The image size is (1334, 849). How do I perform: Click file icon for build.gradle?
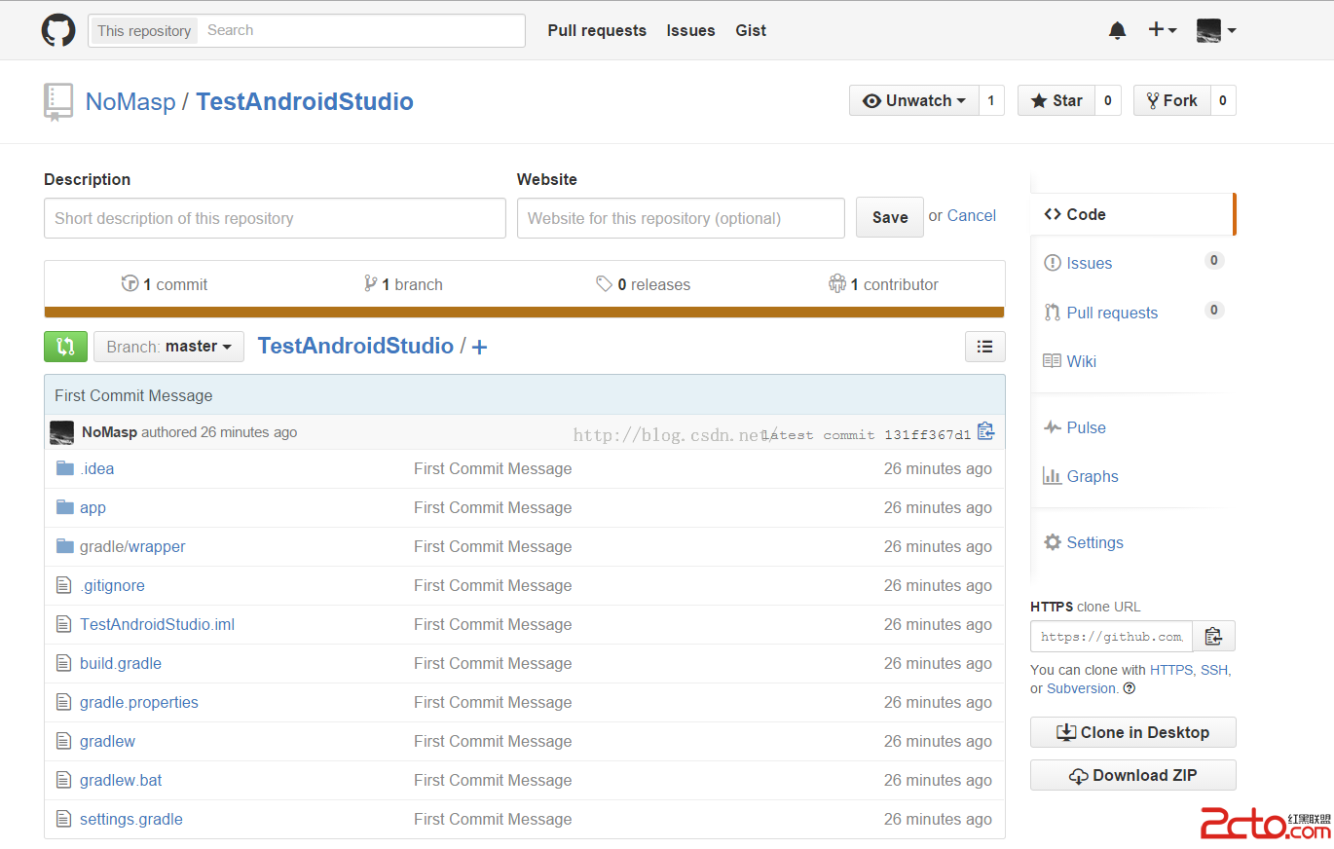(64, 663)
